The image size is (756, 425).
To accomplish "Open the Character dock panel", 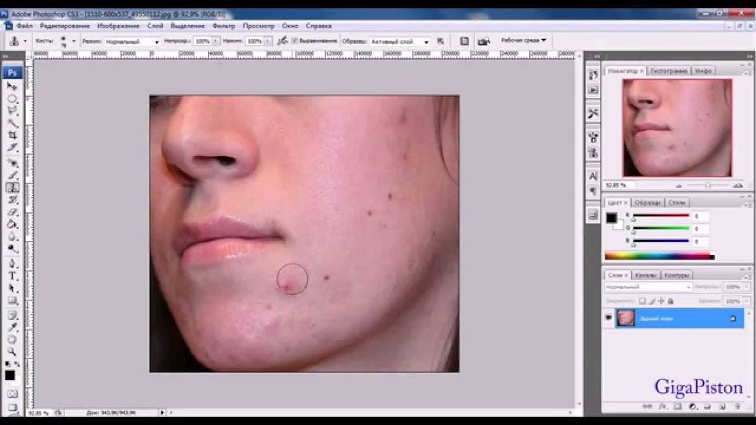I will [x=593, y=176].
